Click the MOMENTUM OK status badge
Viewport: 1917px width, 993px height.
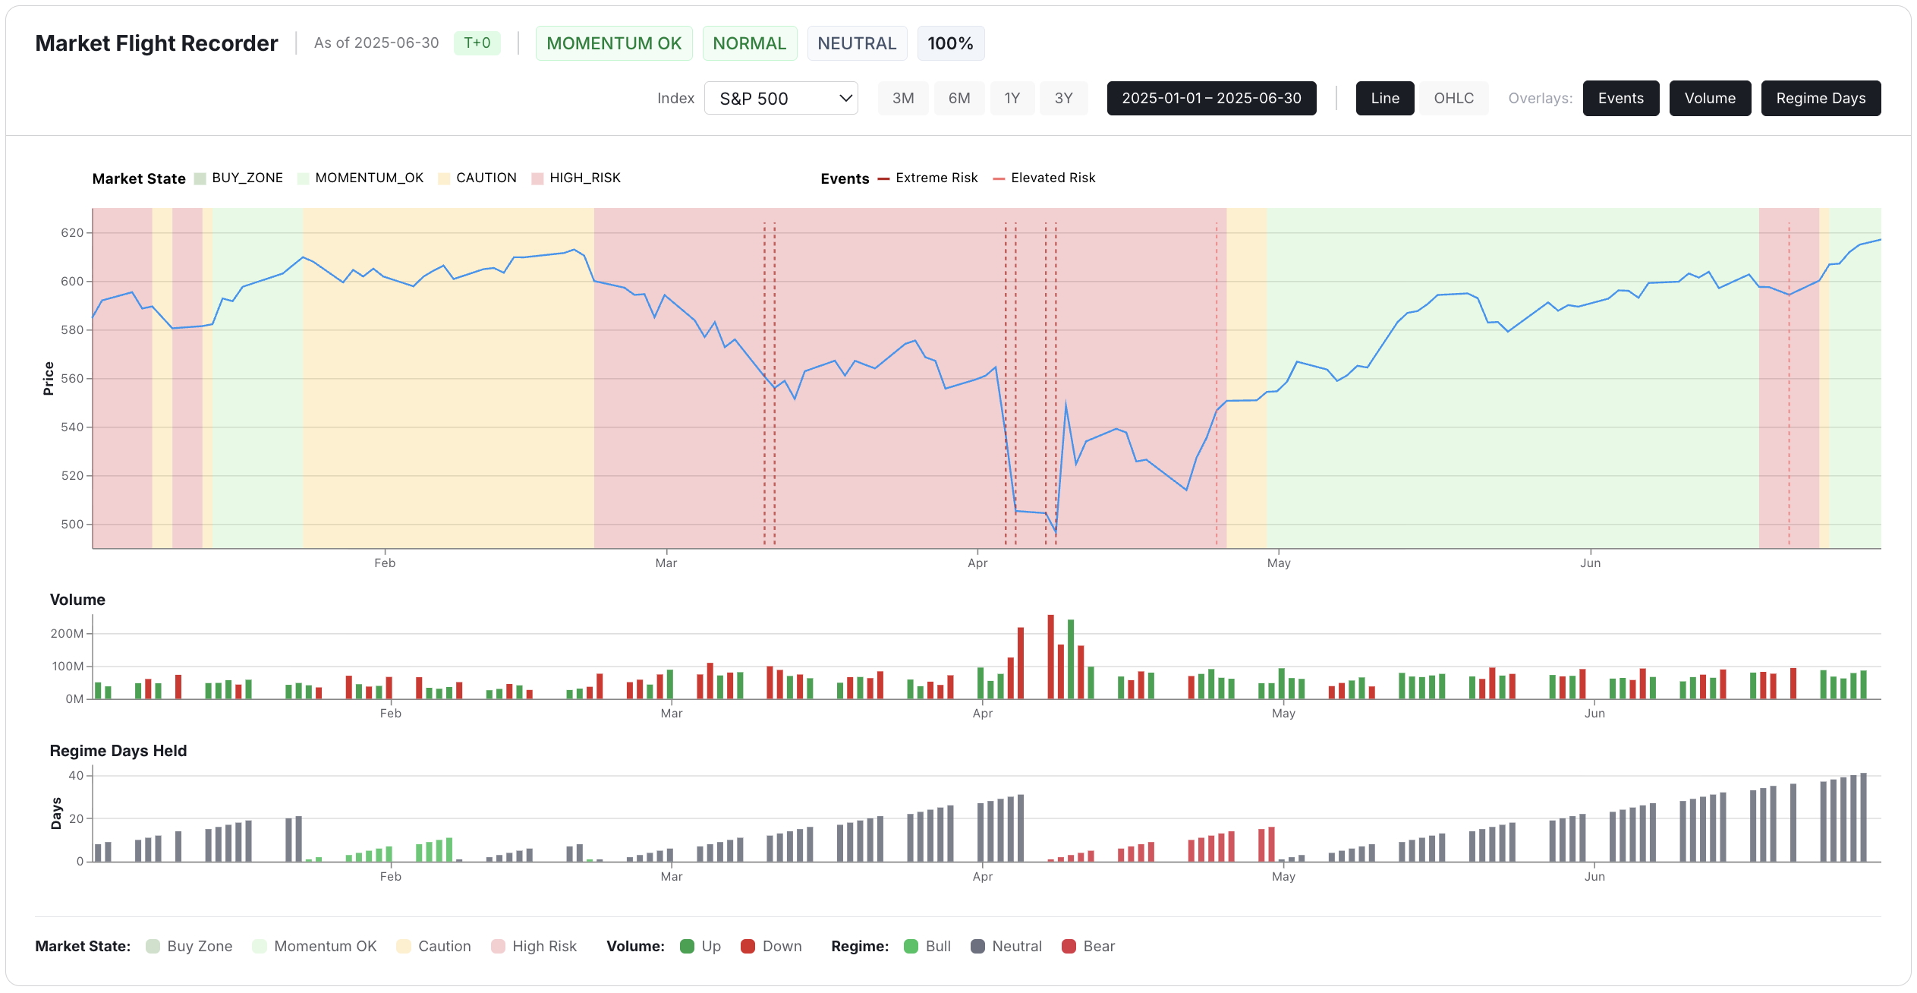[613, 43]
